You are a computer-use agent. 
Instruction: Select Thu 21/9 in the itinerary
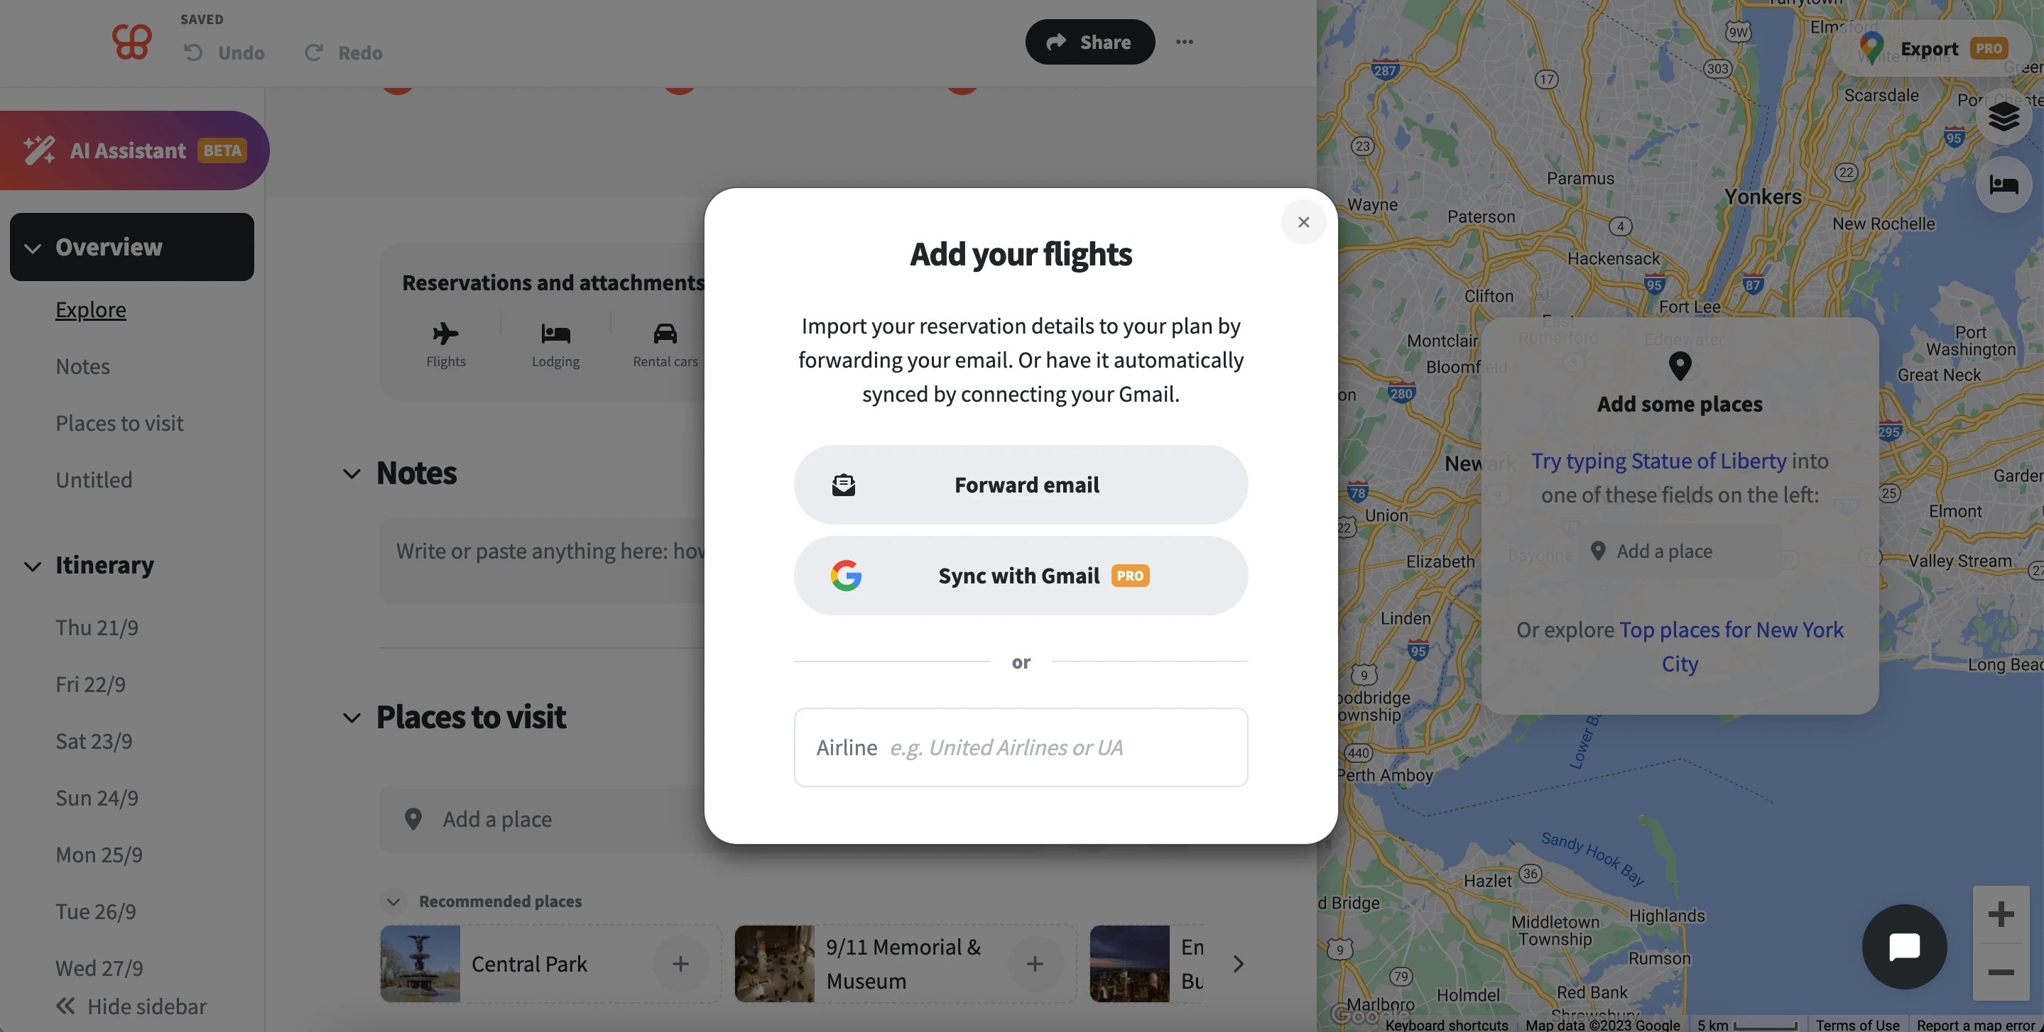pos(97,627)
